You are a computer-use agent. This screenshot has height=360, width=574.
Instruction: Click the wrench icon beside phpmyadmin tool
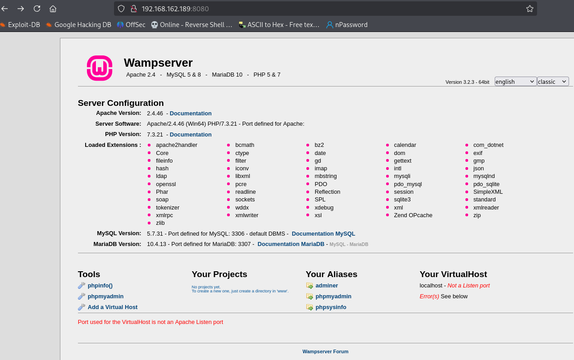point(82,296)
